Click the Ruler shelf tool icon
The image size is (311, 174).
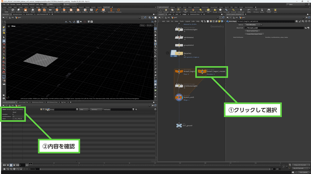[x=97, y=10]
